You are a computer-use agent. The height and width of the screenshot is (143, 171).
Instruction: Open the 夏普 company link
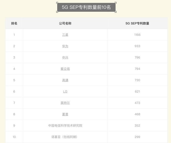(65, 114)
